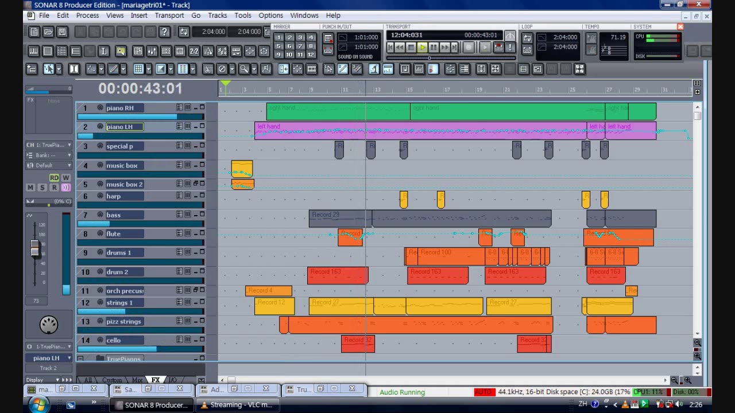Select the Mute tool circle-slash icon
The height and width of the screenshot is (413, 735).
pyautogui.click(x=222, y=69)
